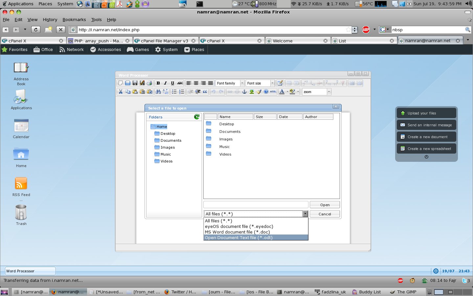Click the blockquote icon in toolbar

(205, 92)
